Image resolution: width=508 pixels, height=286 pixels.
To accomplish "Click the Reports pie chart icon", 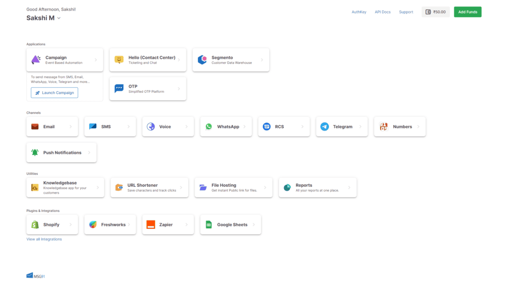I will pos(287,187).
